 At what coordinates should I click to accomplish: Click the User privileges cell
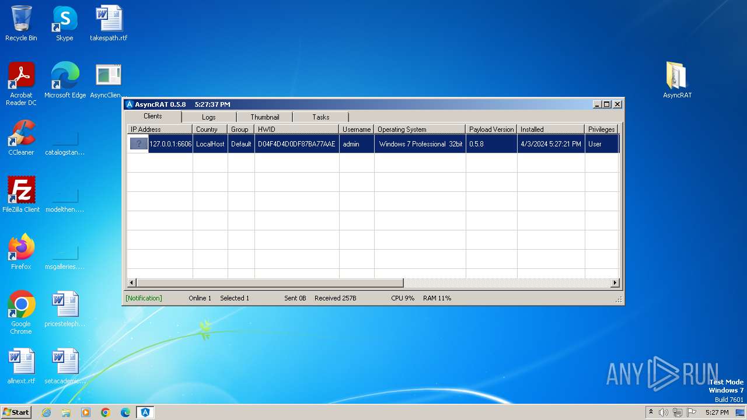click(x=602, y=143)
